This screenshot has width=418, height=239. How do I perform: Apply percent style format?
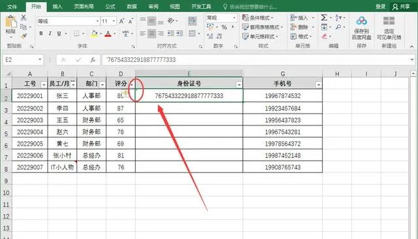(224, 27)
